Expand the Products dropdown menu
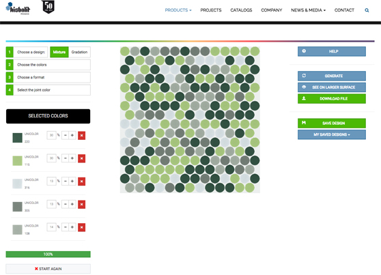Viewport: 381px width, 275px height. pyautogui.click(x=178, y=10)
